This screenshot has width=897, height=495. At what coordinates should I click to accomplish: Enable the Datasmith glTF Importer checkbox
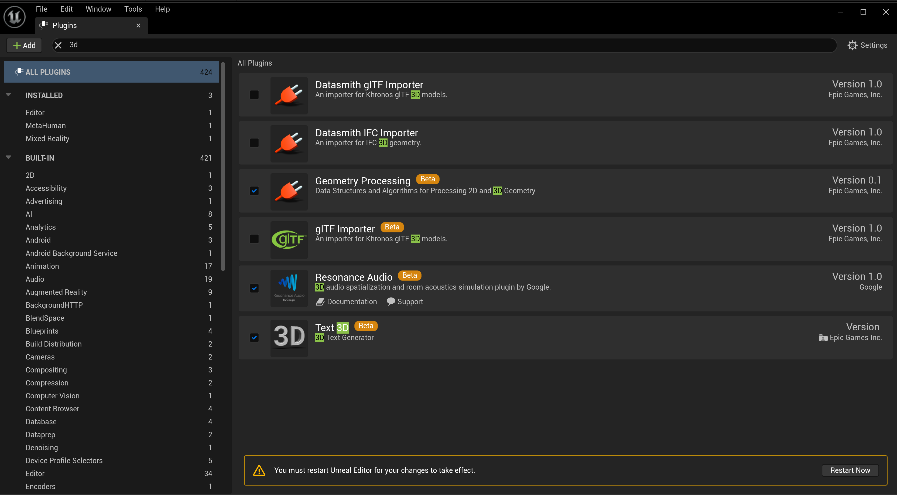click(x=254, y=95)
